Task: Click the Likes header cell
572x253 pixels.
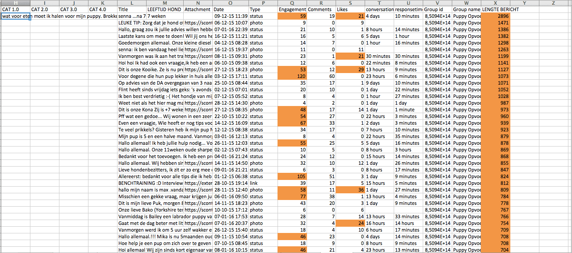Action: [350, 9]
